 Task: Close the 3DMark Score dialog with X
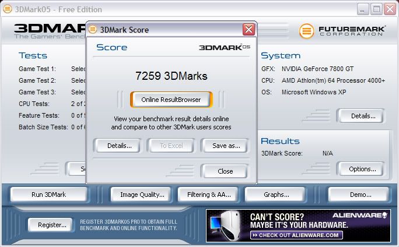[x=249, y=30]
